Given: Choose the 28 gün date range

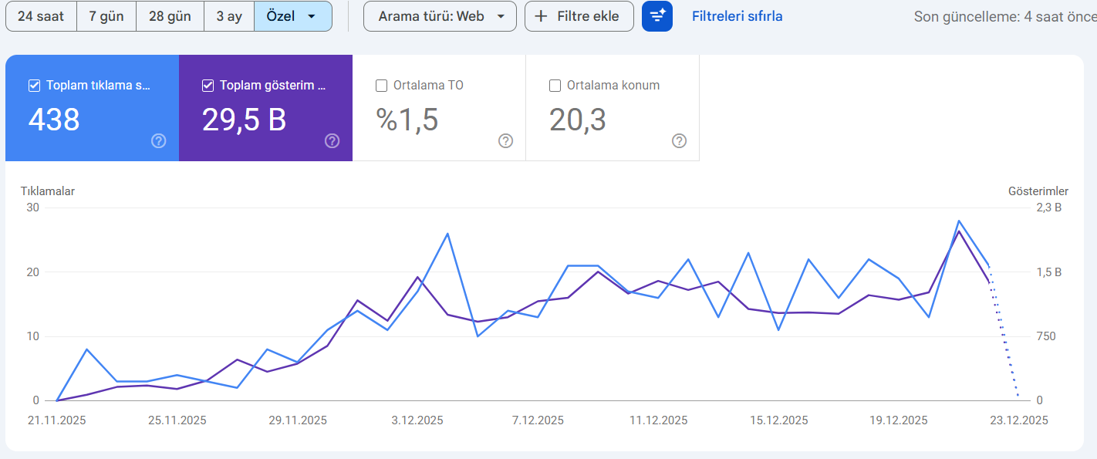Looking at the screenshot, I should click(170, 16).
